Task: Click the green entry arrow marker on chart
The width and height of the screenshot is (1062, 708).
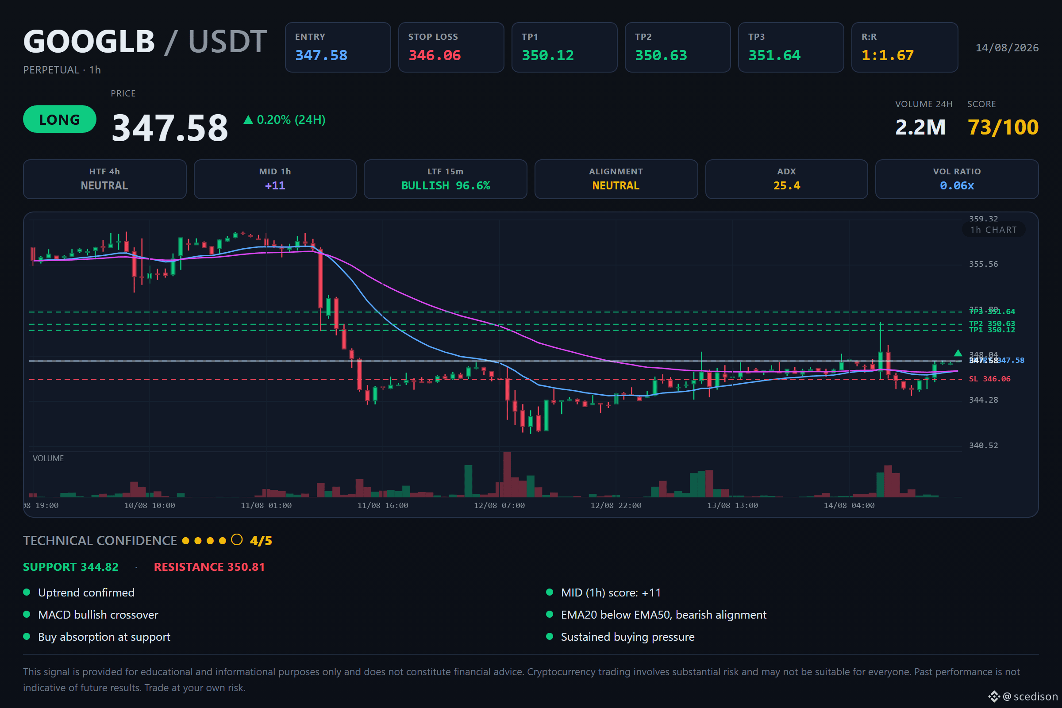Action: coord(958,353)
